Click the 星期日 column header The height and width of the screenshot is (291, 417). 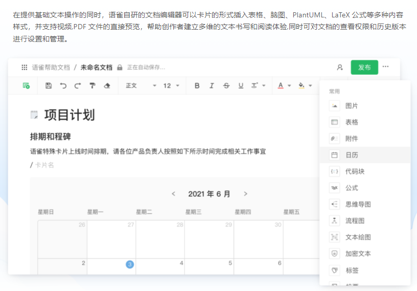tap(46, 212)
